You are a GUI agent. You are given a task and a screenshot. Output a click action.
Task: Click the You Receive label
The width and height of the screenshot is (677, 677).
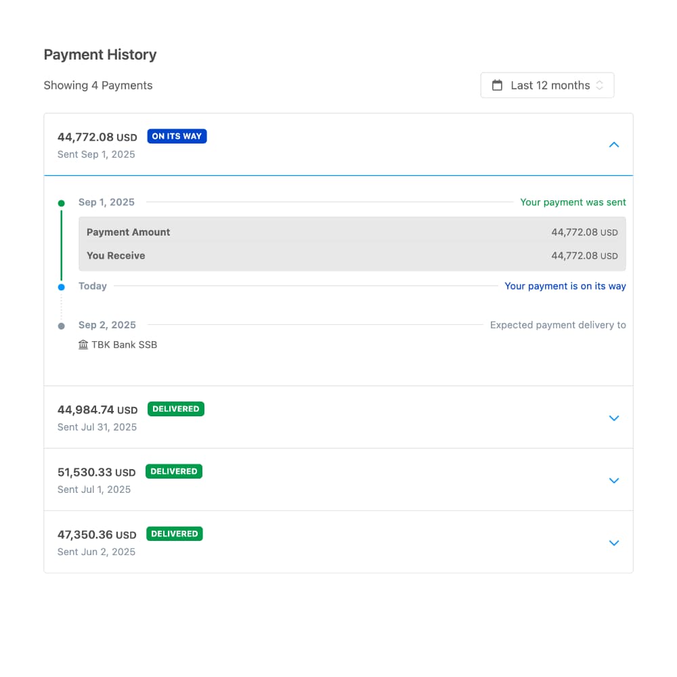116,256
